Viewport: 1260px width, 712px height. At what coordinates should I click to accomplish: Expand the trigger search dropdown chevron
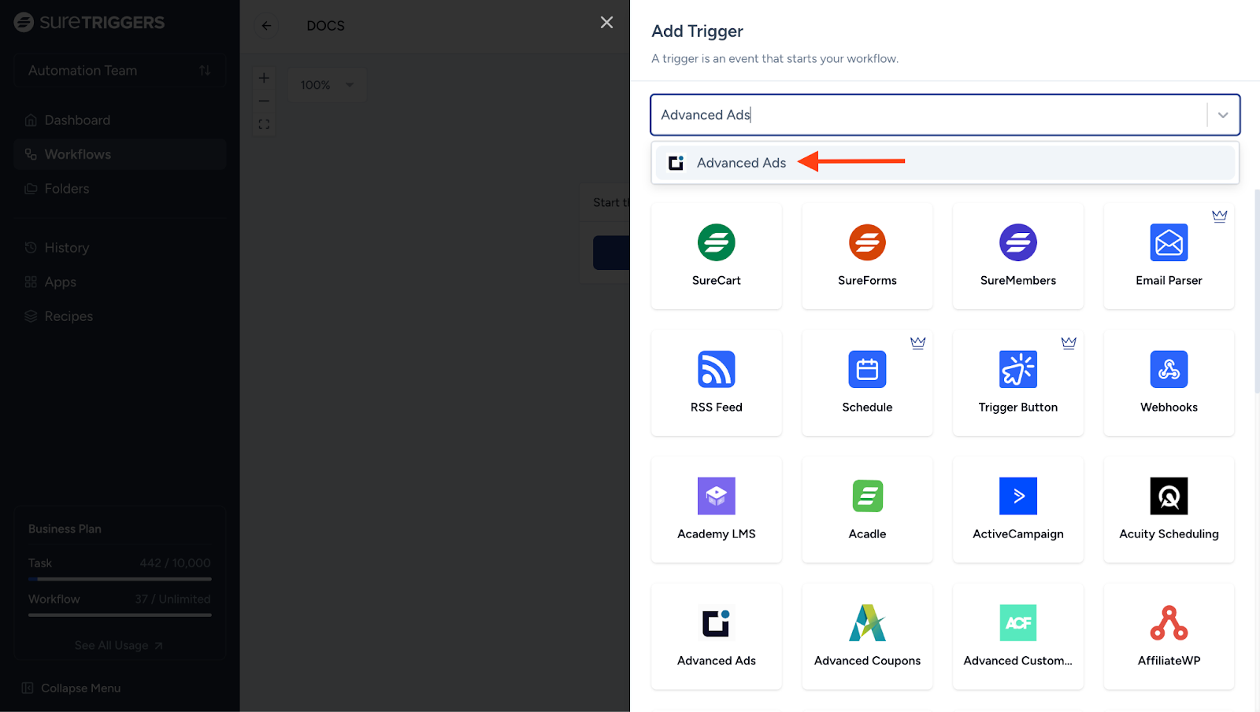pyautogui.click(x=1222, y=115)
